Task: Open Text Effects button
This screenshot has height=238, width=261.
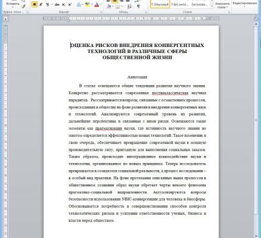Action: 79,5
